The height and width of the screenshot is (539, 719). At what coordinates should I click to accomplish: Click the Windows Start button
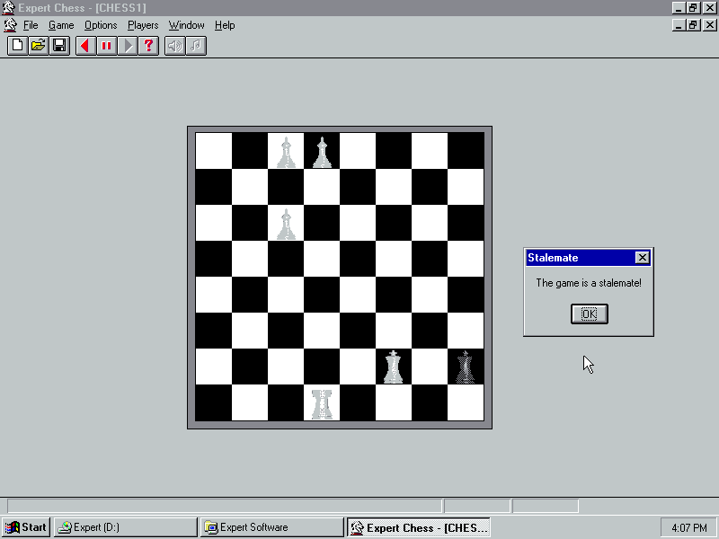[26, 527]
